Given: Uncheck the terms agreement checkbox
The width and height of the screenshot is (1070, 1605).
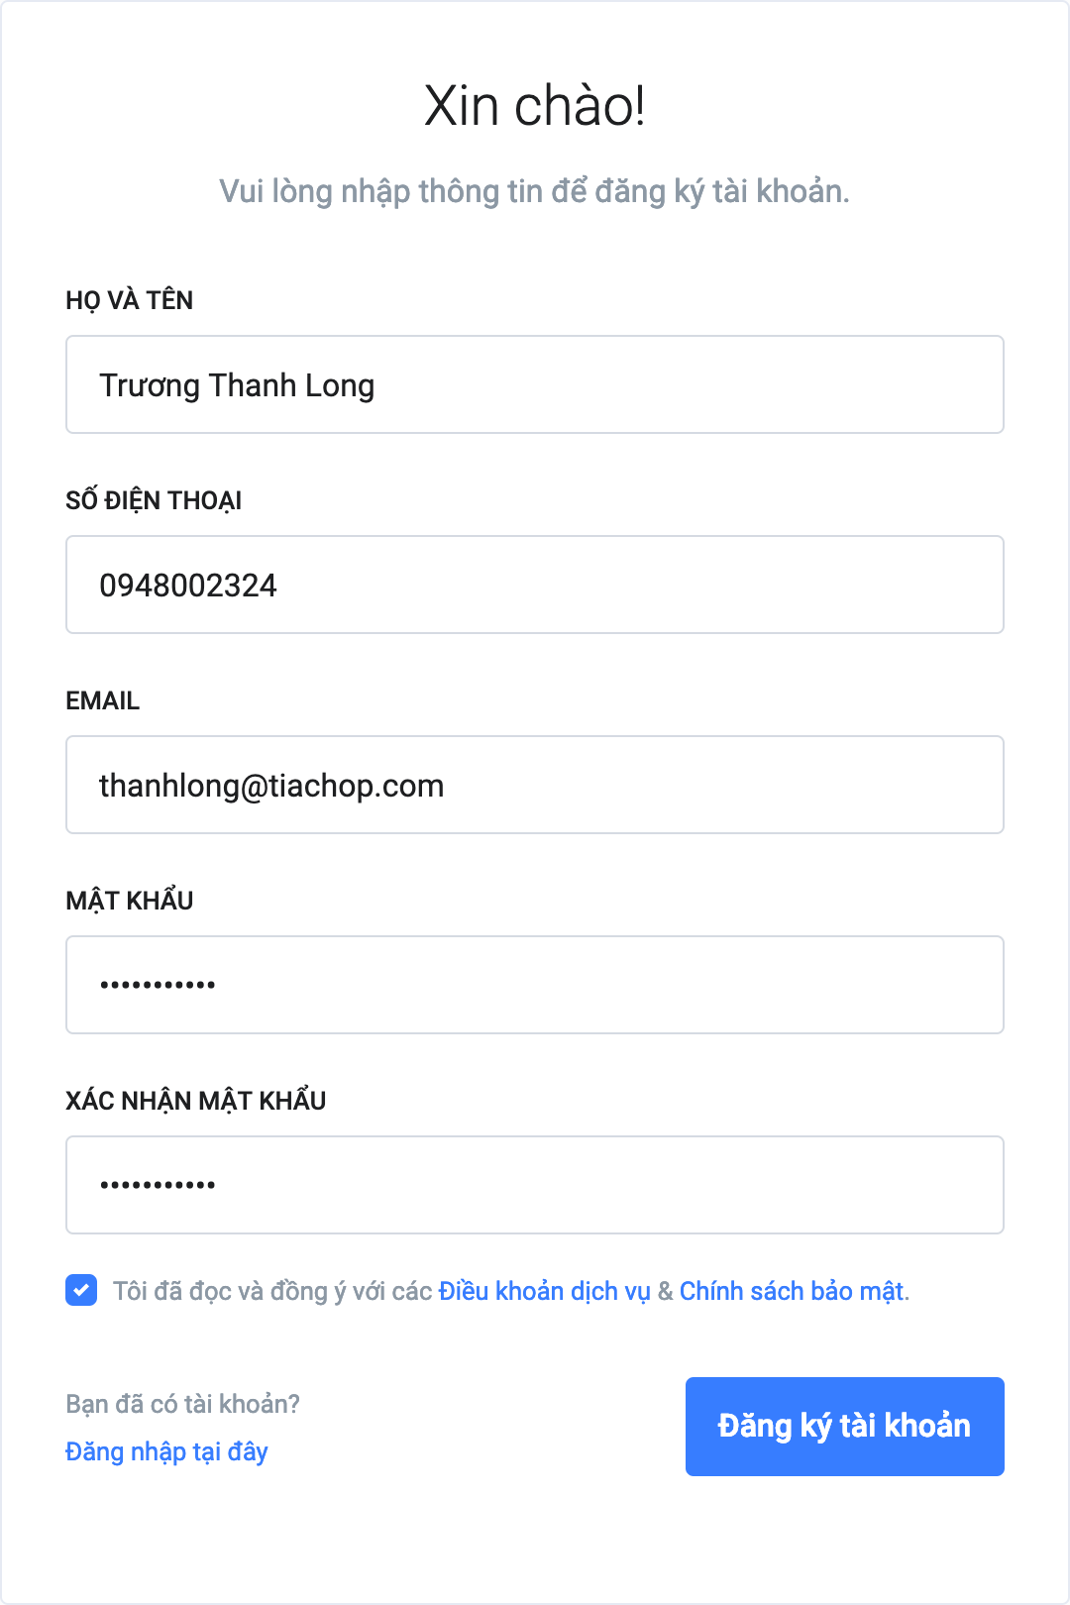Looking at the screenshot, I should [x=81, y=1290].
